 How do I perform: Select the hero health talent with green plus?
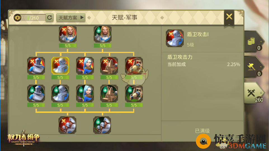click(103, 34)
